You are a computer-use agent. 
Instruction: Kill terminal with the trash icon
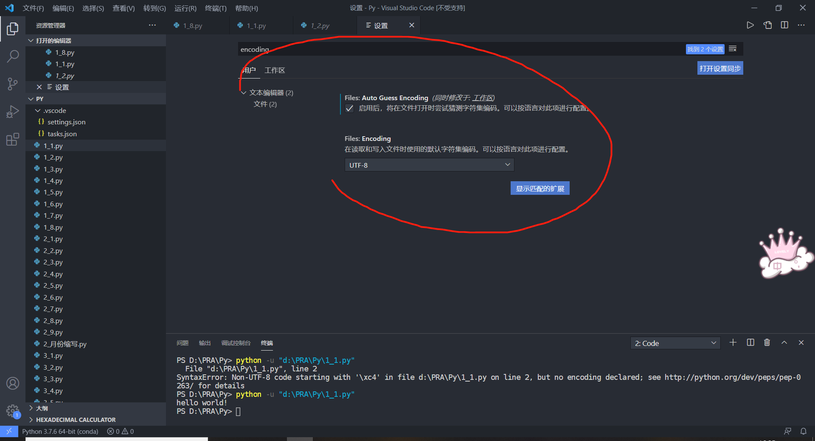point(767,343)
